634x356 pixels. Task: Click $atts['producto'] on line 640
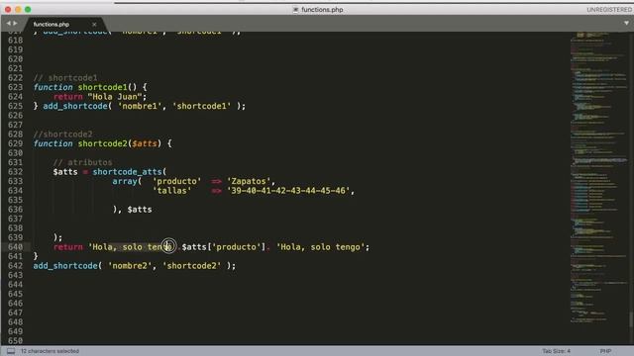224,247
